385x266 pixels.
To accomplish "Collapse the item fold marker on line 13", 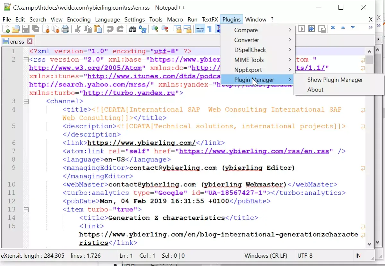I will 26,210.
